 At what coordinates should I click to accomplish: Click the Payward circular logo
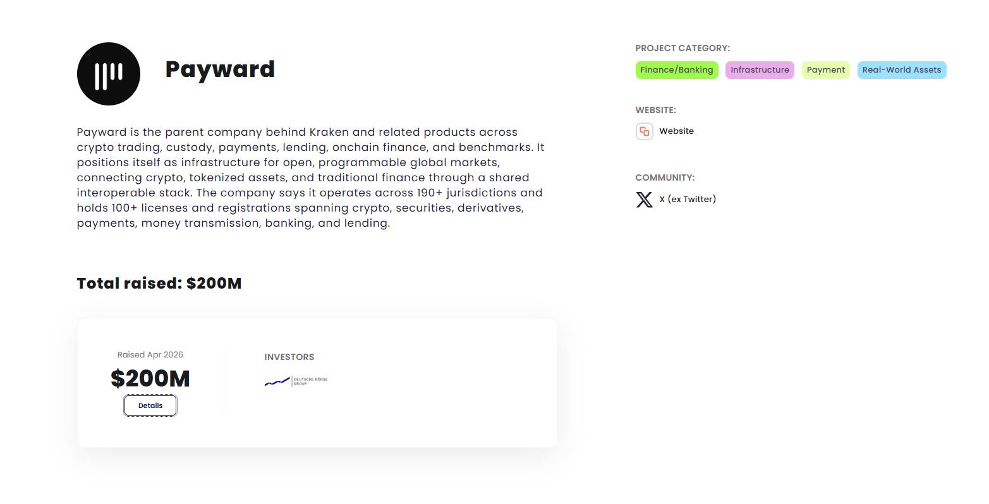click(109, 74)
